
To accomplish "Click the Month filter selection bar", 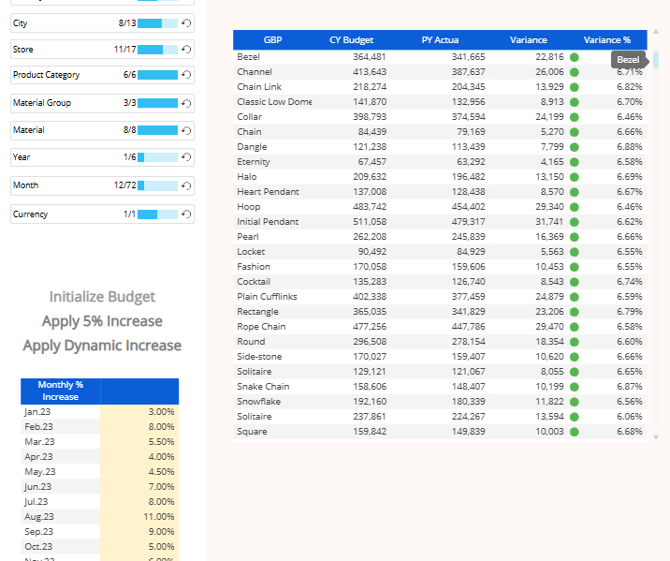I will point(157,185).
